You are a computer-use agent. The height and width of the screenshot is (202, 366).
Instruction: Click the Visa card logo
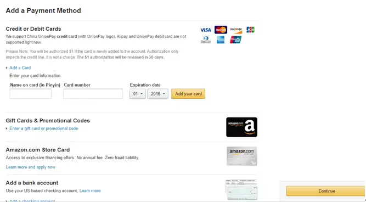205,30
